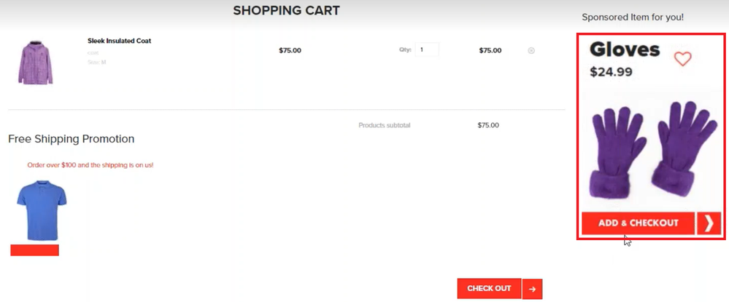
Task: Click the quantity input field
Action: coord(427,50)
